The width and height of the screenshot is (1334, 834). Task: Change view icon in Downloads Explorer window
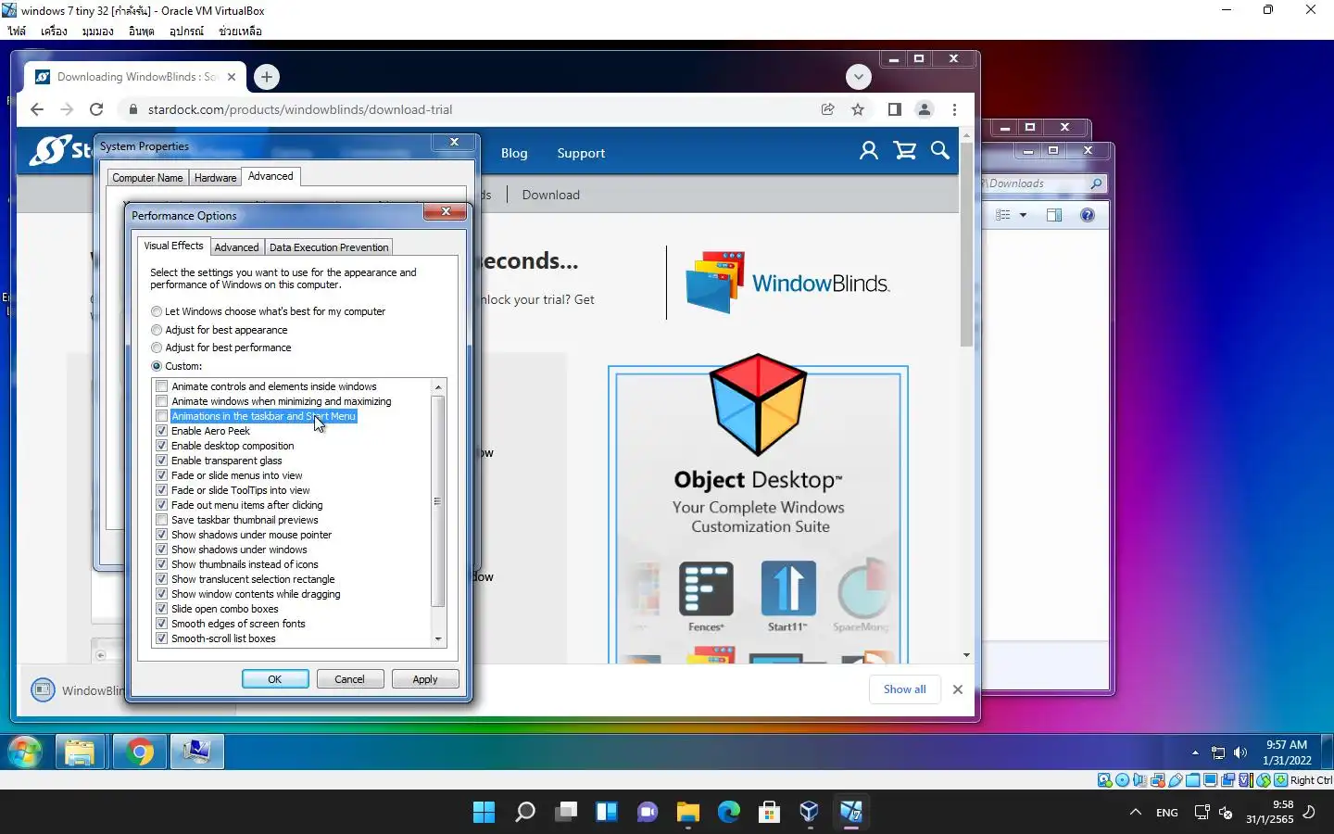pyautogui.click(x=1003, y=215)
